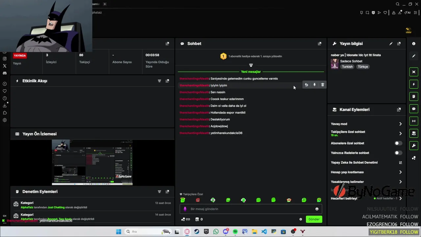
Task: Click the taskbar Ara search box
Action: pyautogui.click(x=148, y=232)
